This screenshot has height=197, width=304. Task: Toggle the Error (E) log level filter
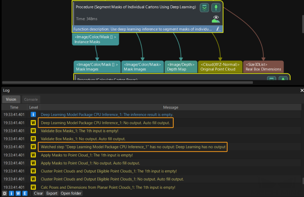click(x=25, y=193)
